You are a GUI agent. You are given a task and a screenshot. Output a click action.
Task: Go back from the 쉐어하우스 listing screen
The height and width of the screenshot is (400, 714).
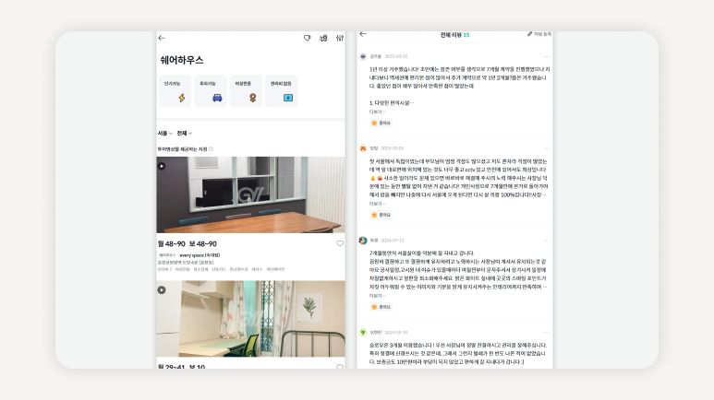pos(162,38)
